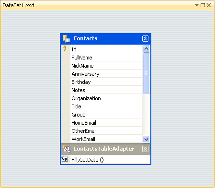
Task: Select the Contacts table header
Action: pos(105,39)
